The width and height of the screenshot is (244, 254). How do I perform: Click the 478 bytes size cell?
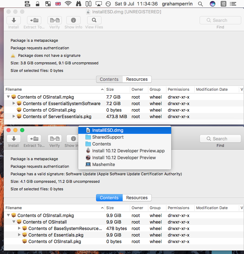[x=117, y=228]
